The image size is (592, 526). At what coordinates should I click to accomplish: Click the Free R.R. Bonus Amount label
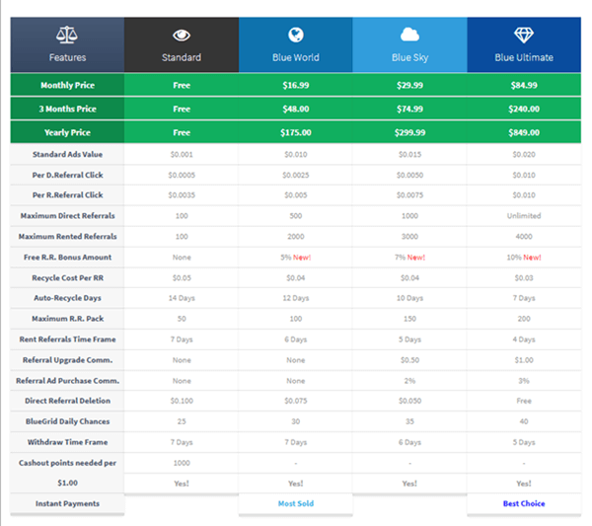pos(67,258)
